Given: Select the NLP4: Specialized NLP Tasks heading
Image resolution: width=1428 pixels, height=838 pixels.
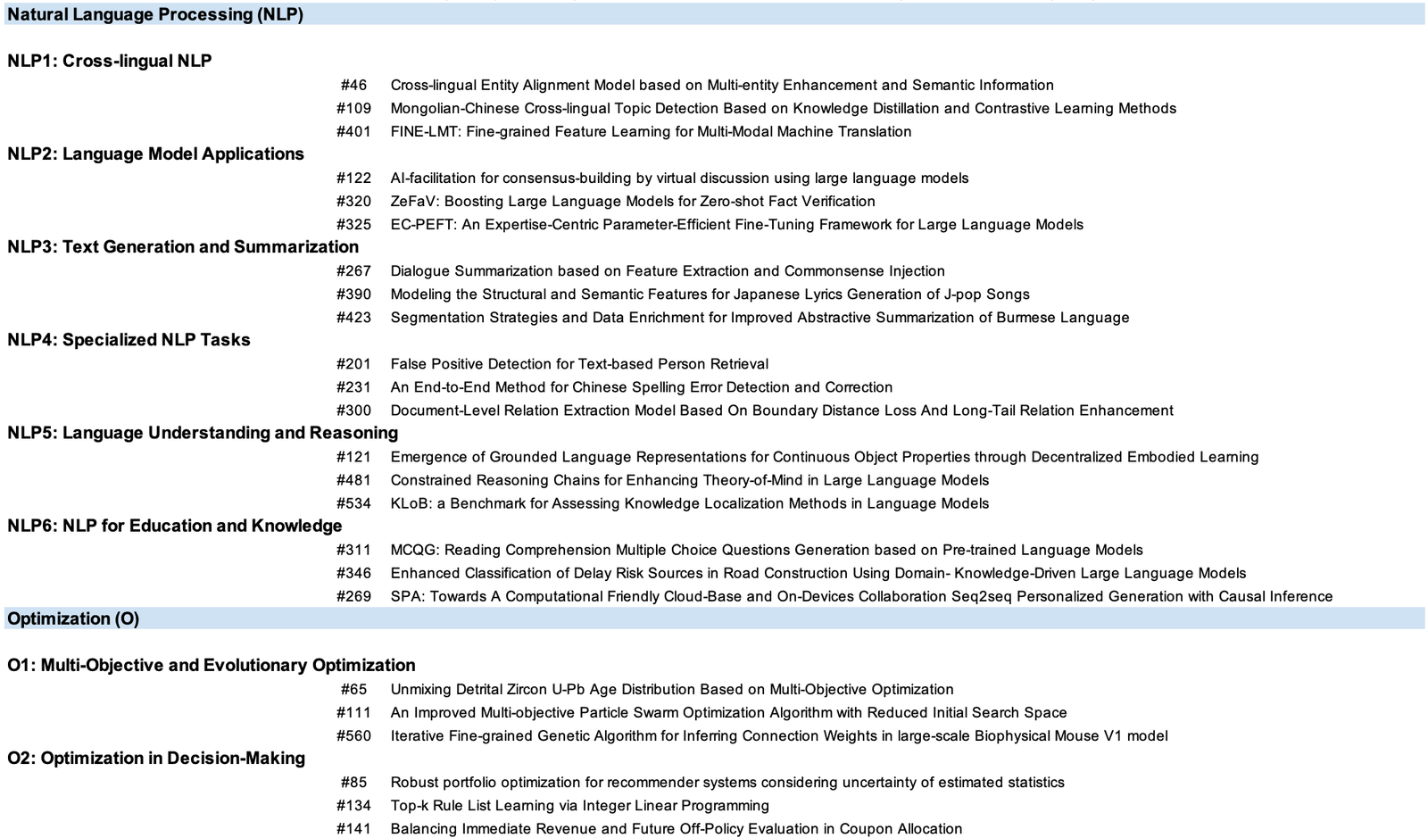Looking at the screenshot, I should [x=129, y=339].
